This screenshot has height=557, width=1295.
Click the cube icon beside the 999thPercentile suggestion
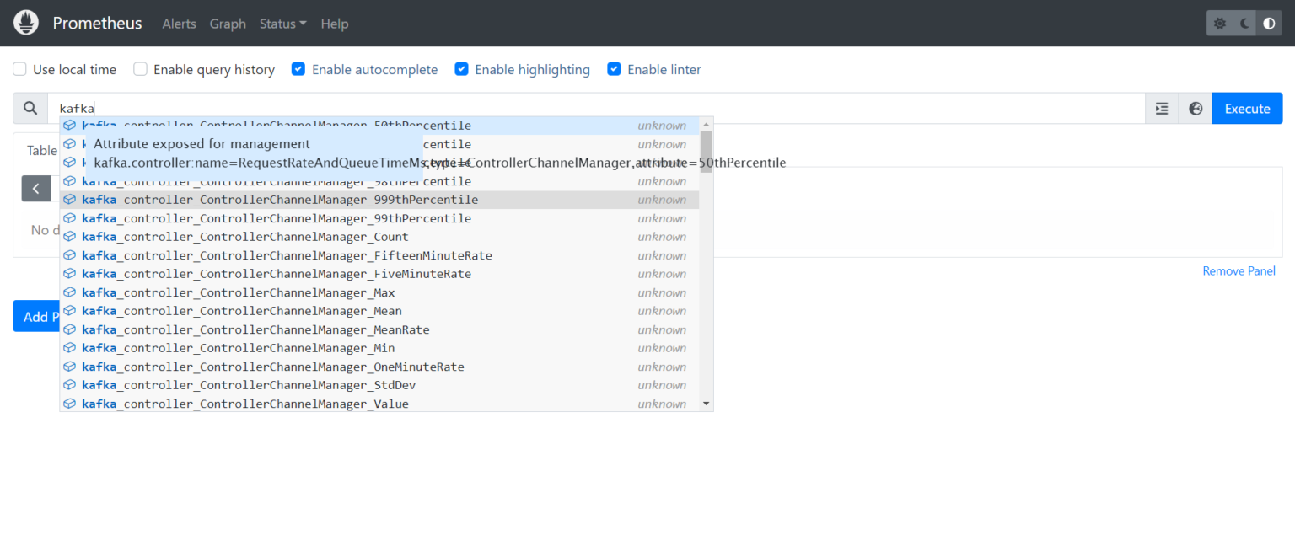[x=69, y=200]
